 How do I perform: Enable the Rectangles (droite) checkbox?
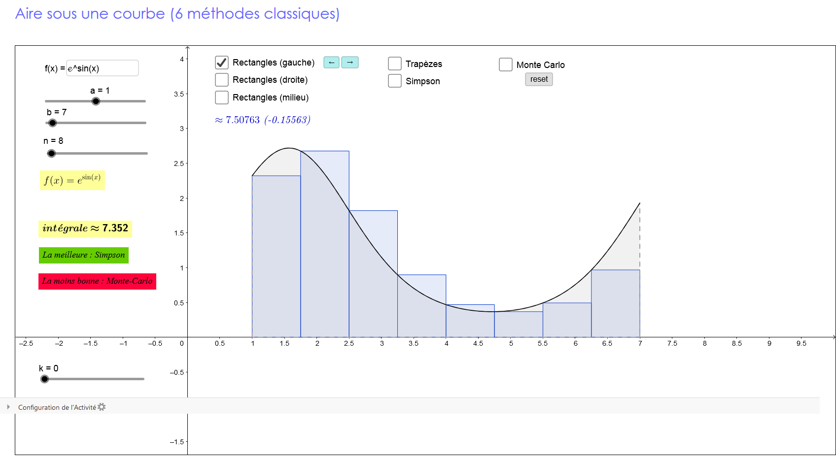[222, 80]
